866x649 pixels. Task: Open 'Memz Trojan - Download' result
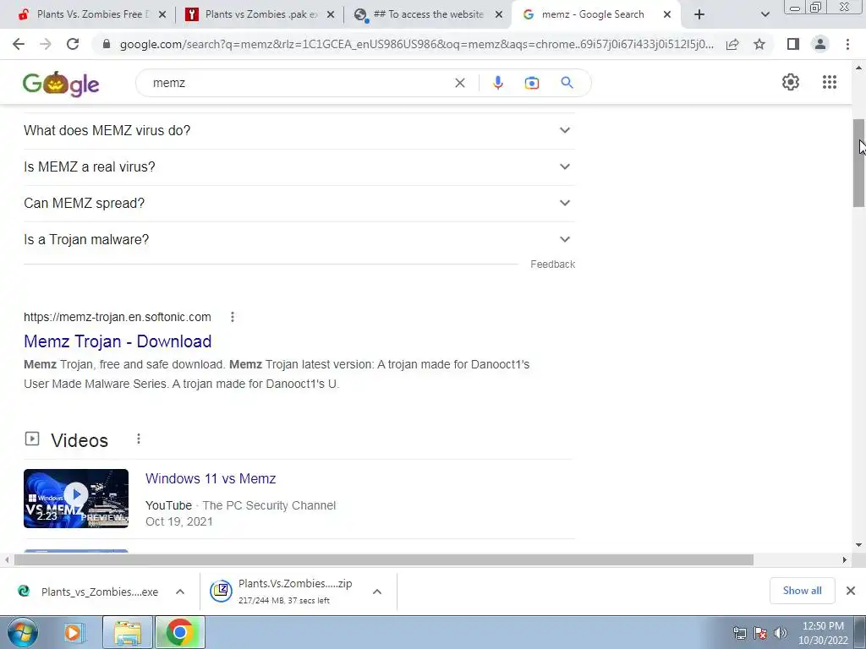(118, 341)
